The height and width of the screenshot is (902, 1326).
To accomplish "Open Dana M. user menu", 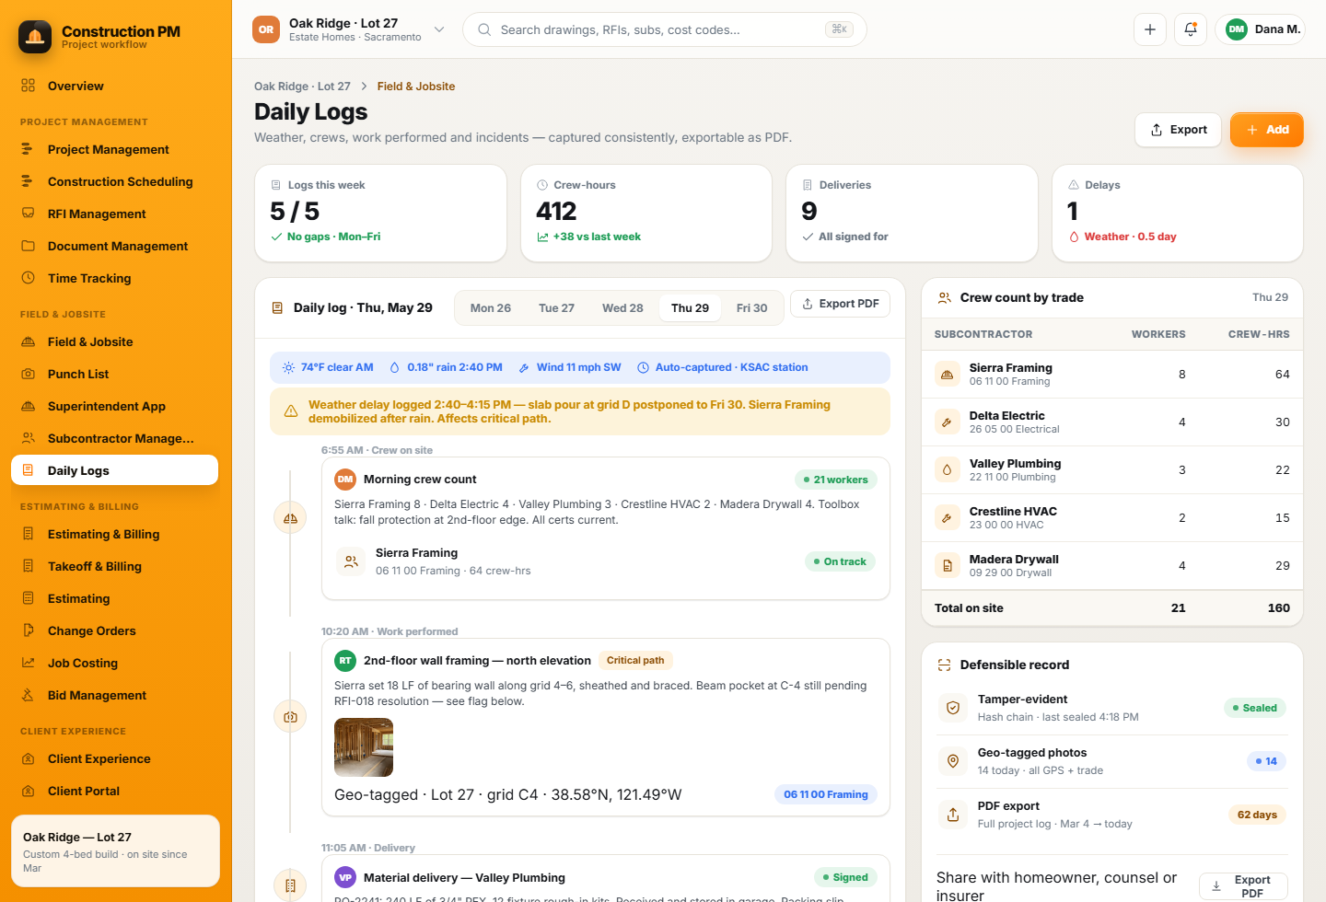I will pos(1260,29).
